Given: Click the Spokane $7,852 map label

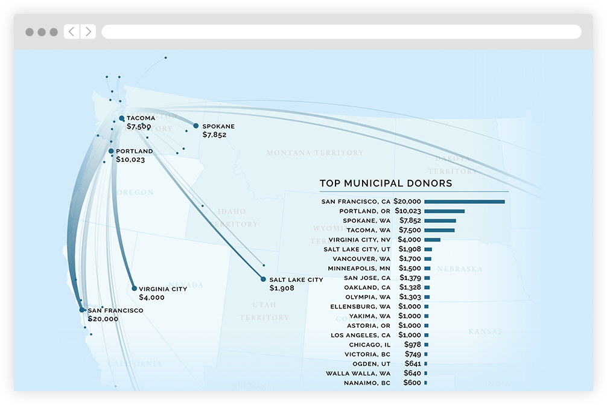Looking at the screenshot, I should click(x=218, y=130).
